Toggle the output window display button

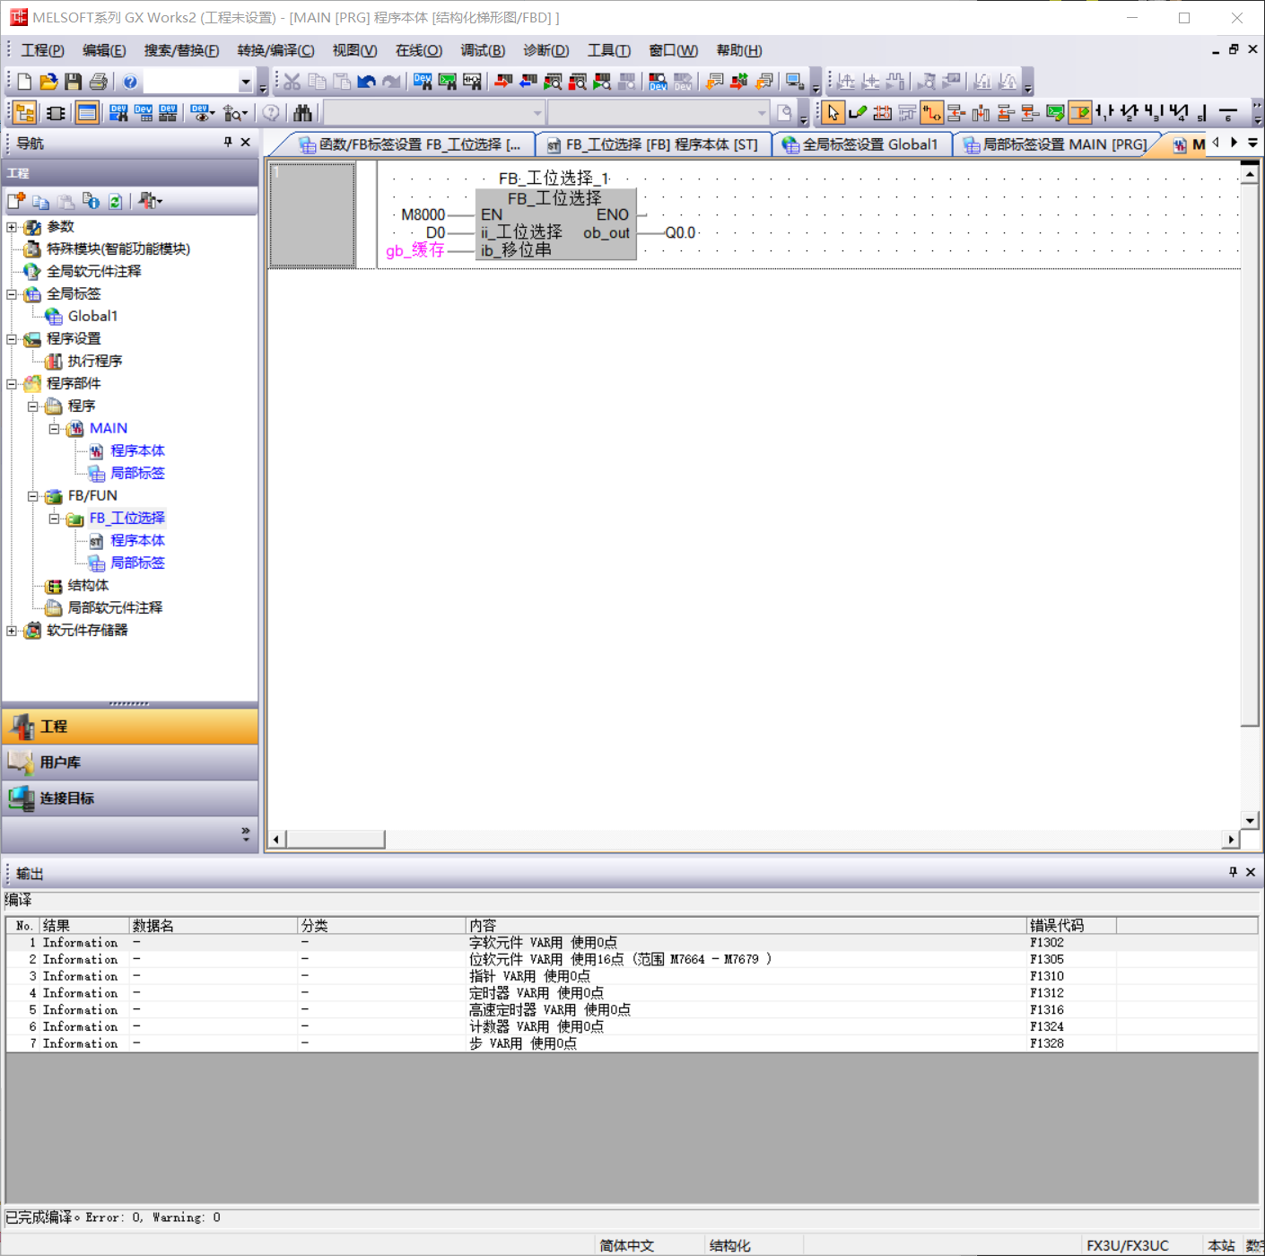click(x=87, y=112)
